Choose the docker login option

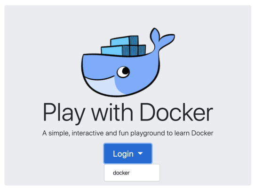click(132, 173)
